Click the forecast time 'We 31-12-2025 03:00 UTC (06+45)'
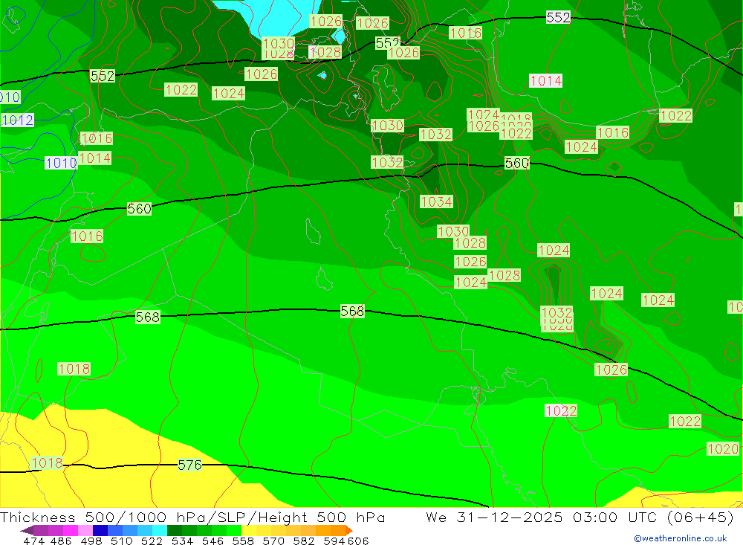The width and height of the screenshot is (743, 545). (x=580, y=517)
